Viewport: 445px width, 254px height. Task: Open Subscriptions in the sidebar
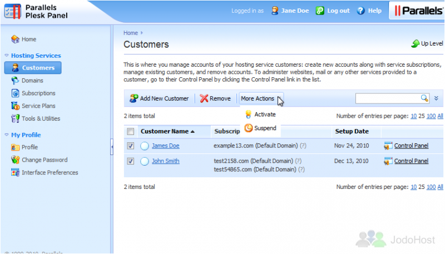38,93
